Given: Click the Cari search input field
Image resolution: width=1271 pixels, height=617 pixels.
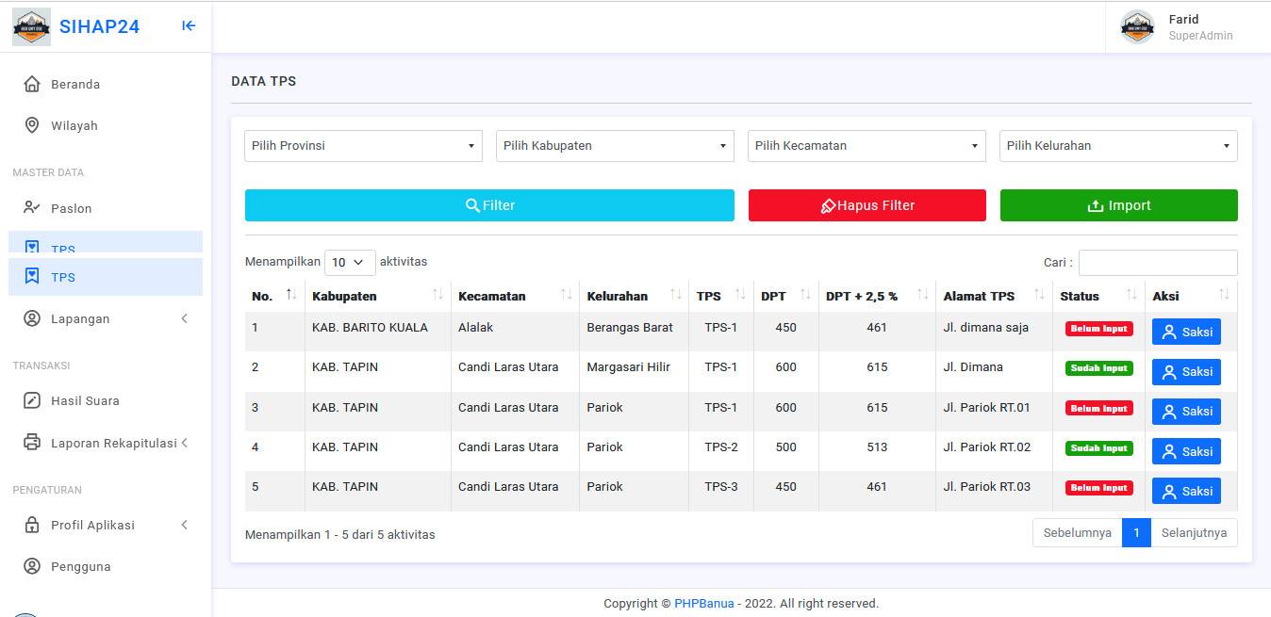Looking at the screenshot, I should tap(1157, 263).
